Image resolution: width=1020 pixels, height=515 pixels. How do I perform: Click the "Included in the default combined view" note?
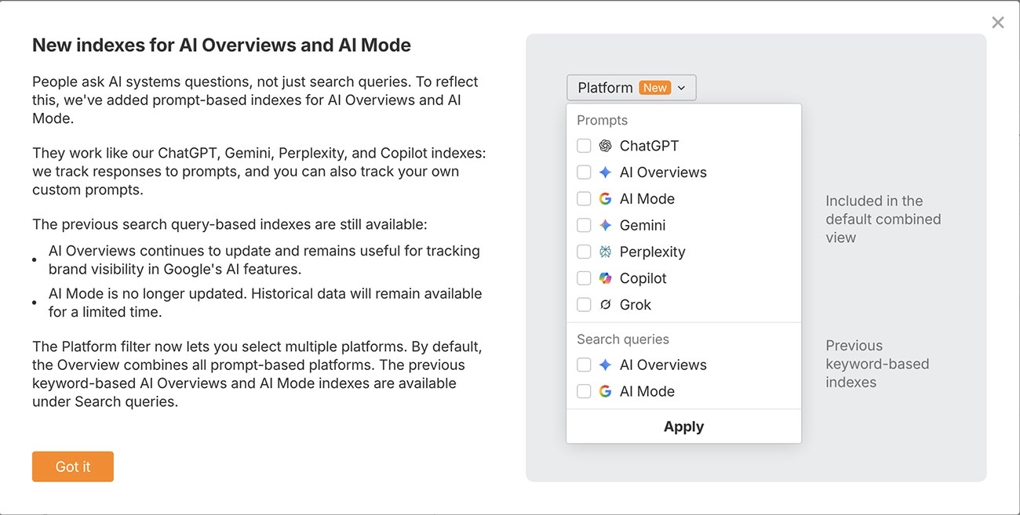coord(883,219)
